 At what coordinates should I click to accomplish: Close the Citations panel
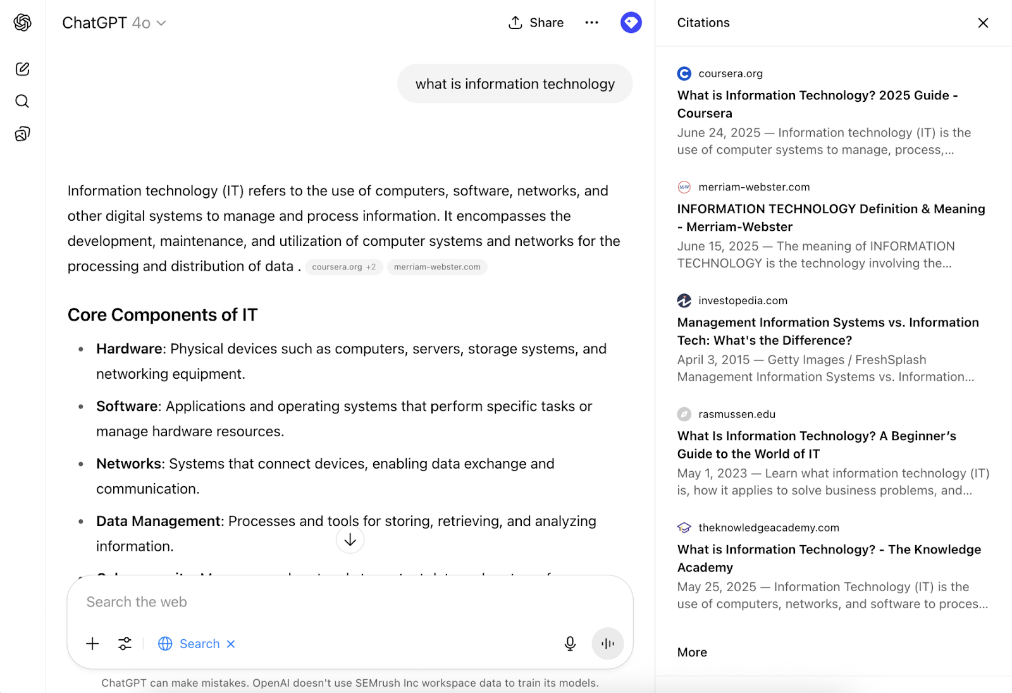(x=982, y=23)
